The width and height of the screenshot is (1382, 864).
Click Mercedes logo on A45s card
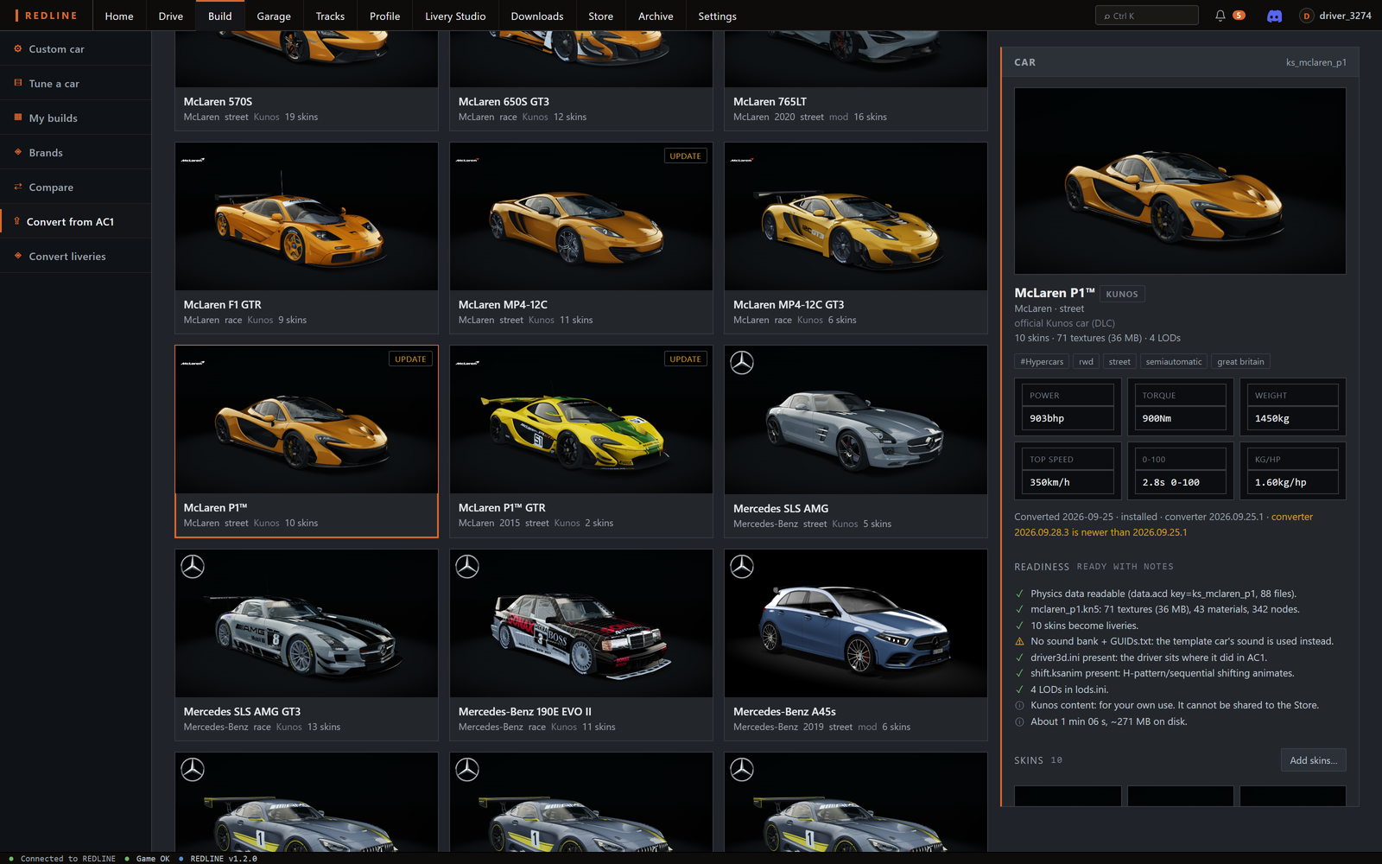(742, 567)
